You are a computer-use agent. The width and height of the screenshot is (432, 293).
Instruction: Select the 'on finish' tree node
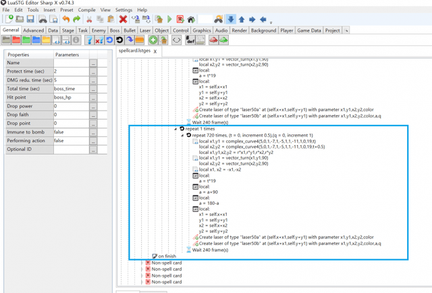pos(166,256)
